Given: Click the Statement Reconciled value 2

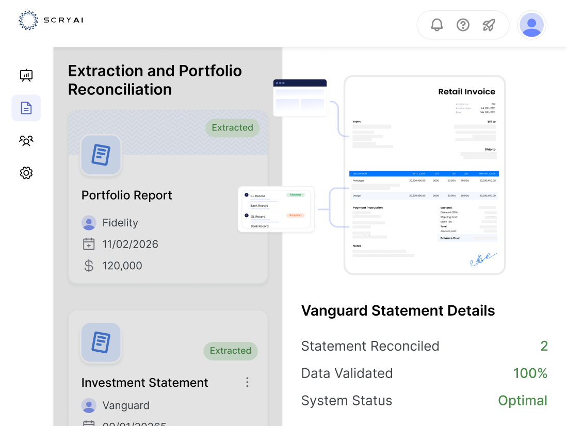Looking at the screenshot, I should [x=544, y=346].
